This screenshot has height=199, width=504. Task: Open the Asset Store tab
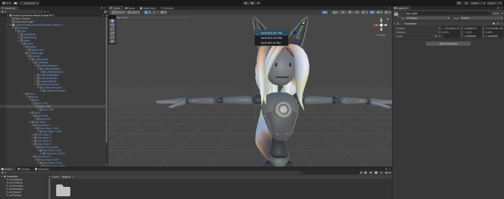pyautogui.click(x=147, y=8)
